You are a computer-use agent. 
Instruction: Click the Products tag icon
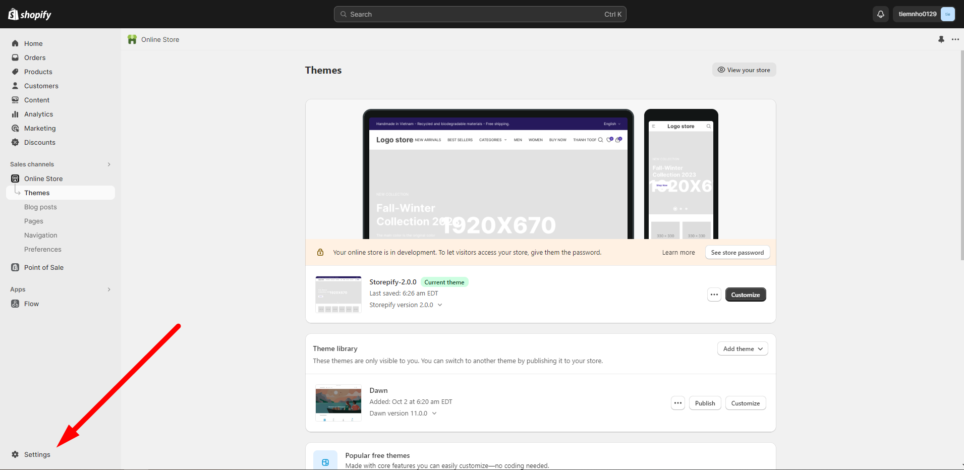pos(15,72)
